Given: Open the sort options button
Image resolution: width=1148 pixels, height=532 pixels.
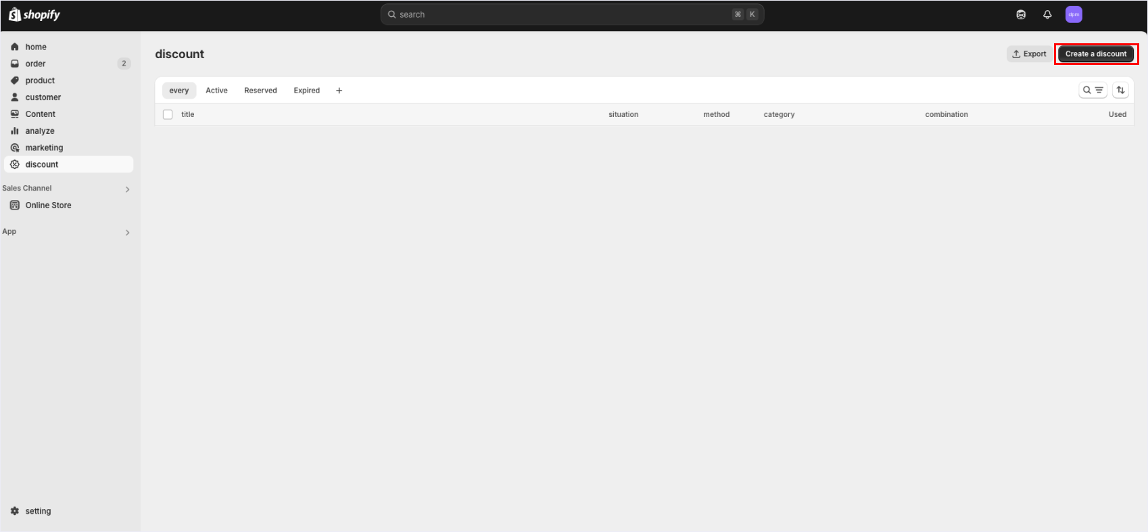Looking at the screenshot, I should pos(1120,90).
